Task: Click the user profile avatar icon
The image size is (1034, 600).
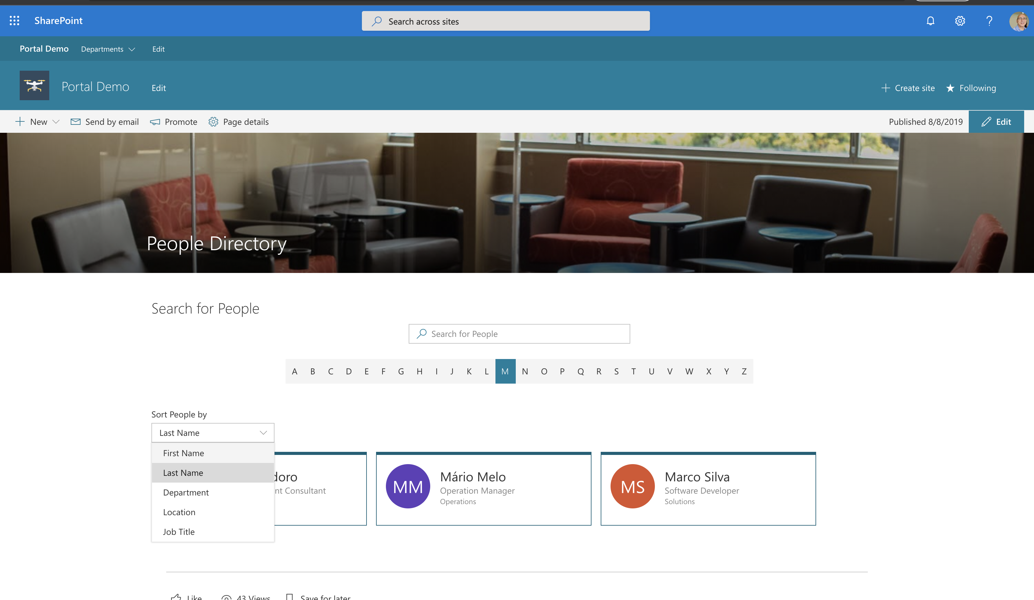Action: [x=1018, y=20]
